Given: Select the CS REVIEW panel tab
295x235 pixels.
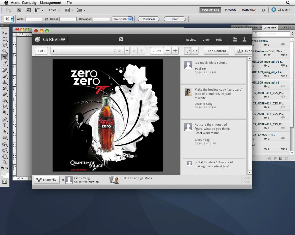Looking at the screenshot, I should [x=270, y=27].
